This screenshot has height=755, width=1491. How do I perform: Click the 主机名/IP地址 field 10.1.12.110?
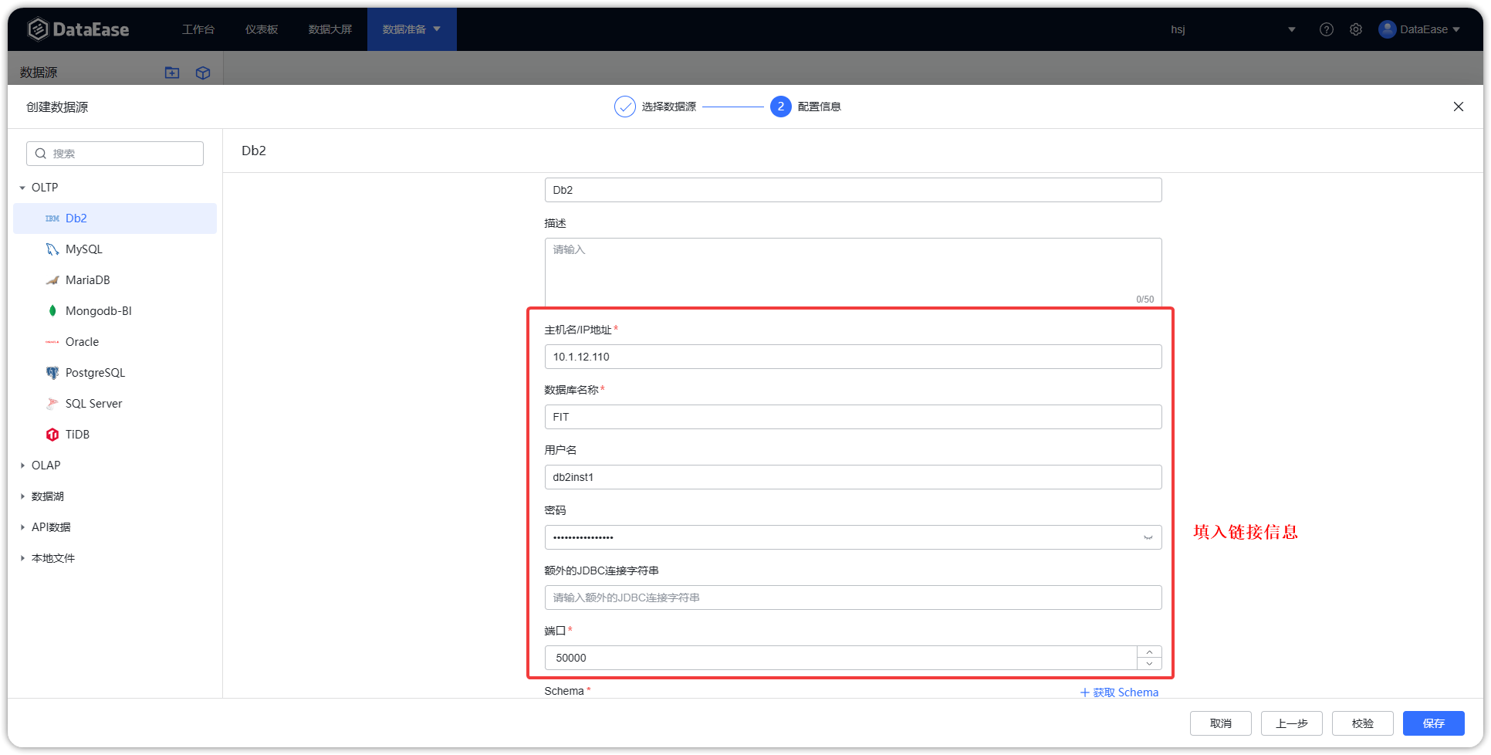(853, 357)
